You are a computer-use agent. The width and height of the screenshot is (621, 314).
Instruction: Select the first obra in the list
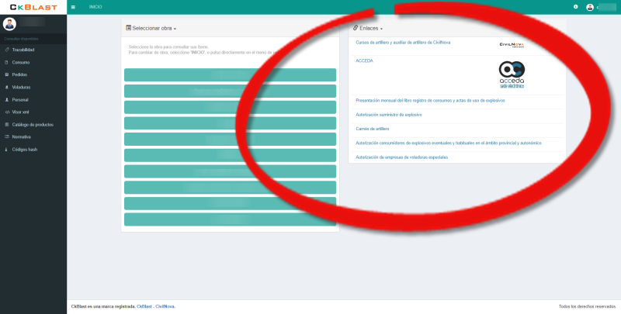(230, 74)
